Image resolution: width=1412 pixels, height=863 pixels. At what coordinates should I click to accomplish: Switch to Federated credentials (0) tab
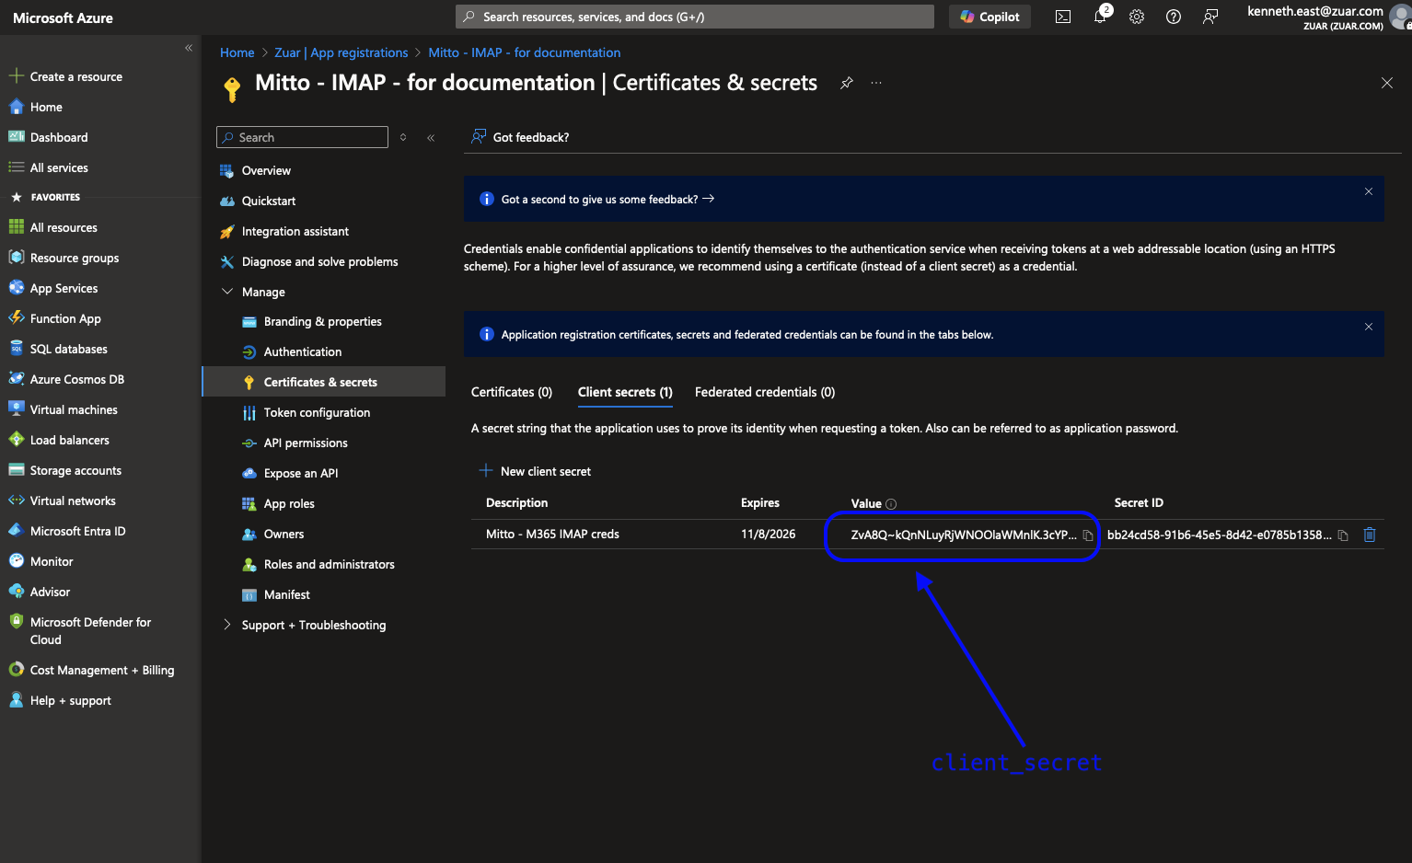(765, 392)
